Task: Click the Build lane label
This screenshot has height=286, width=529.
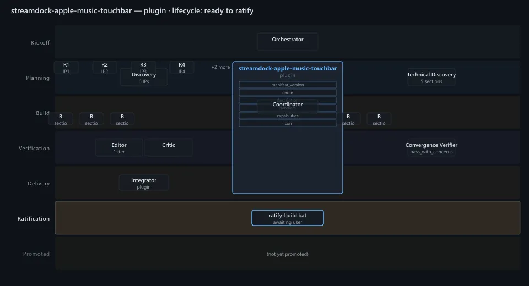Action: [42, 113]
